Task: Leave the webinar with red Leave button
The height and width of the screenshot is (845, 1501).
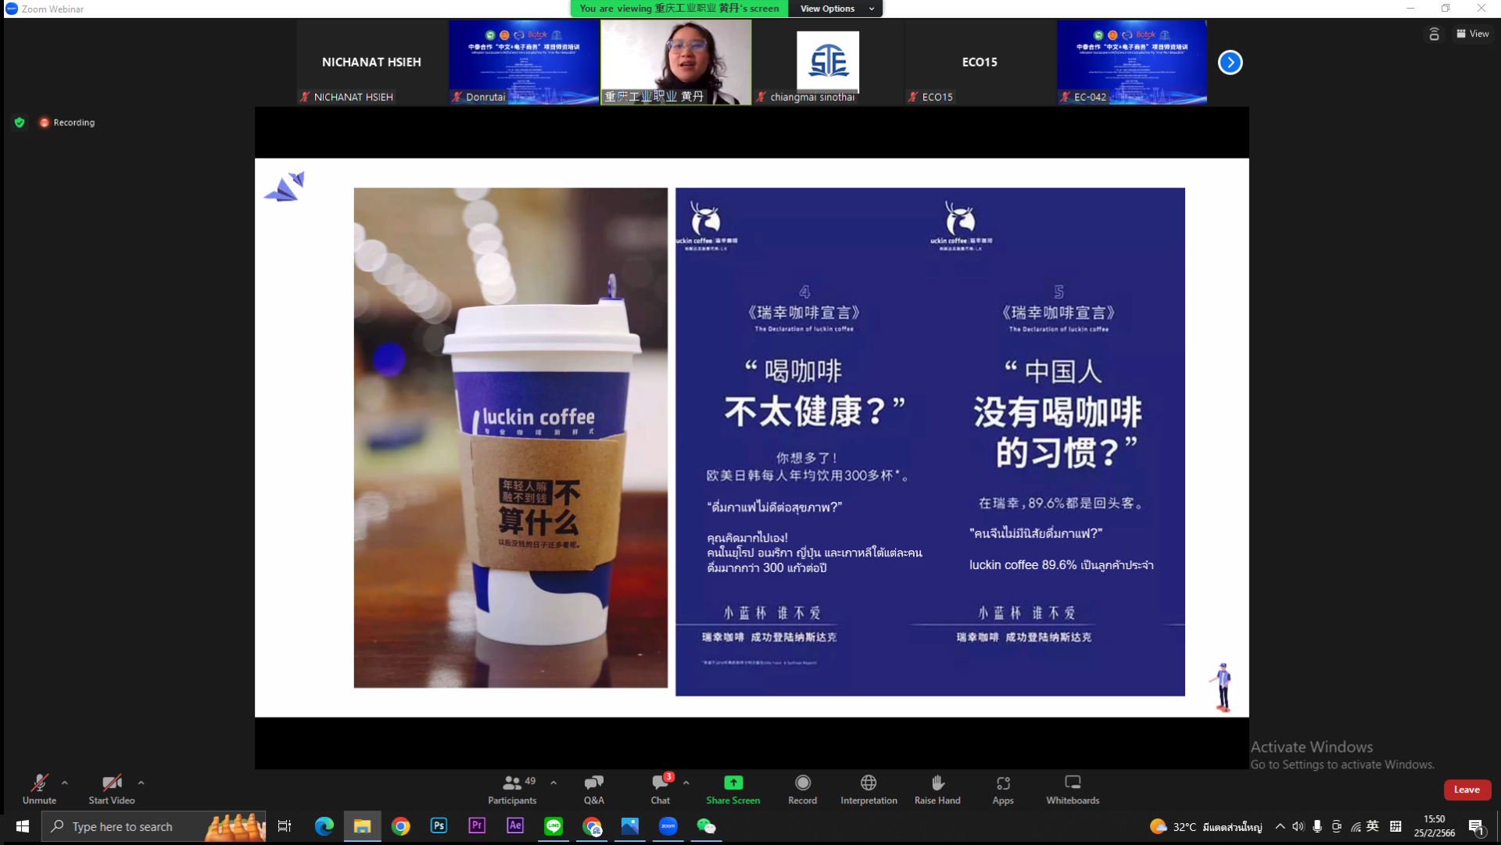Action: (1467, 790)
